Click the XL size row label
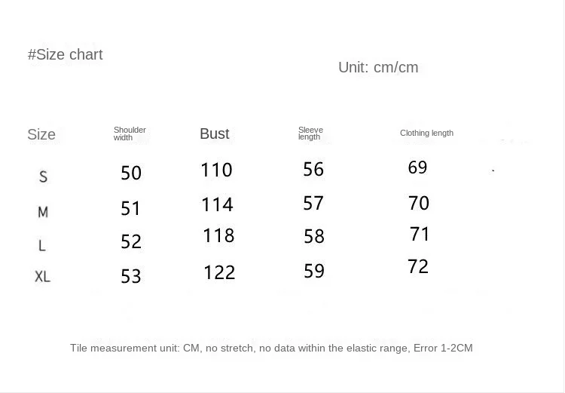Screen dimensions: 565x393 42,277
